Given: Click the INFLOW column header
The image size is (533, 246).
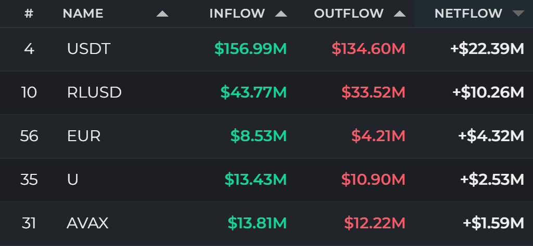Looking at the screenshot, I should pos(237,13).
